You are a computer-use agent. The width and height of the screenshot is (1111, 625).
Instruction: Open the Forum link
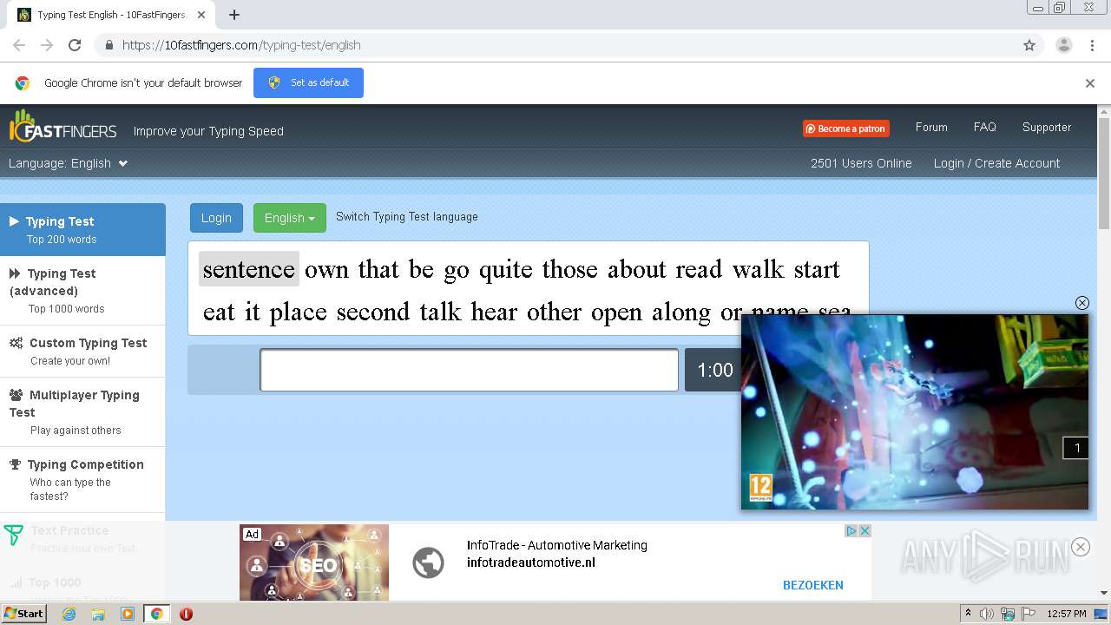(x=931, y=127)
